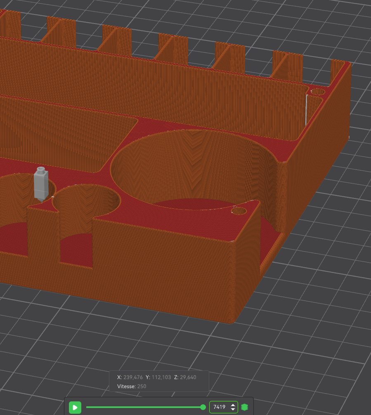Image resolution: width=371 pixels, height=415 pixels.
Task: Play the toolpath simulation
Action: (x=75, y=407)
